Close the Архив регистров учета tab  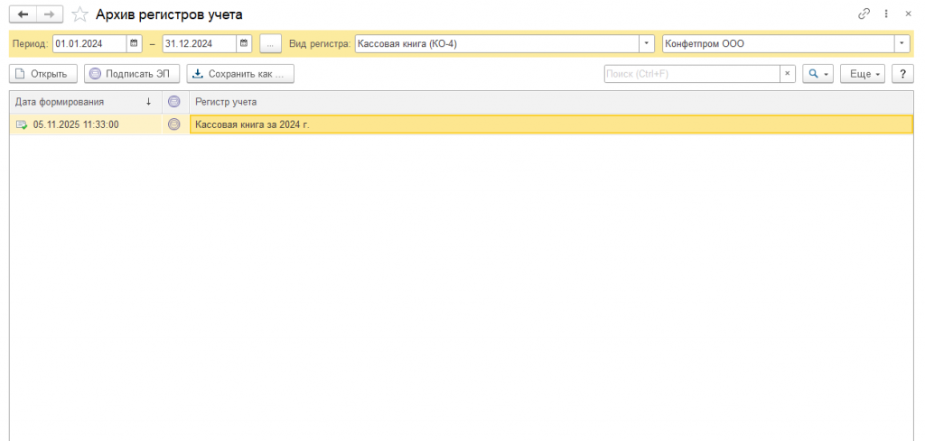pos(908,14)
